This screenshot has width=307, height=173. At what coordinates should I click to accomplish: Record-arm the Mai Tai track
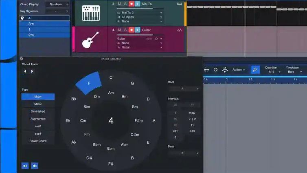click(x=132, y=4)
